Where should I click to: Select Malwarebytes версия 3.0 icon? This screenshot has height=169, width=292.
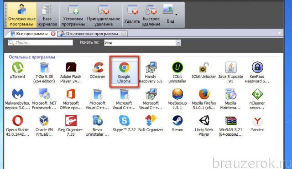click(18, 94)
